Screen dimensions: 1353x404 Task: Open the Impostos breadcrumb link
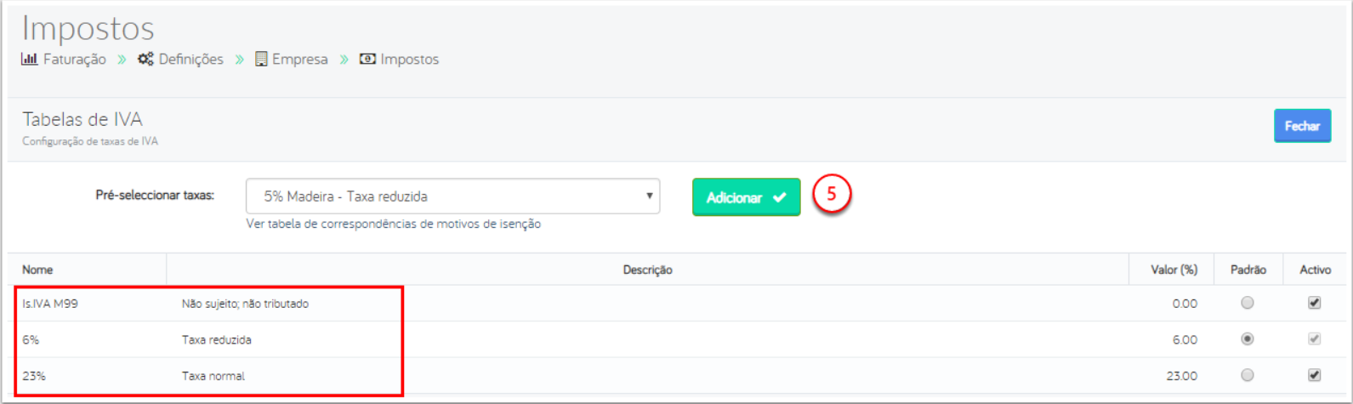(410, 59)
